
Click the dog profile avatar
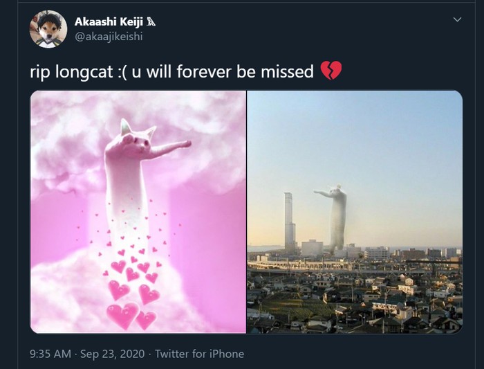point(48,29)
